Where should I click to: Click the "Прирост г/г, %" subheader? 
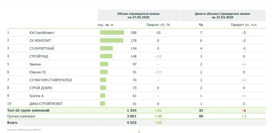click(158, 25)
